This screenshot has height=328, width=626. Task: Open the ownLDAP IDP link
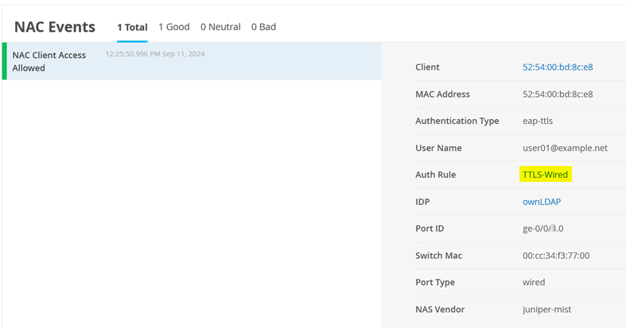pos(541,202)
